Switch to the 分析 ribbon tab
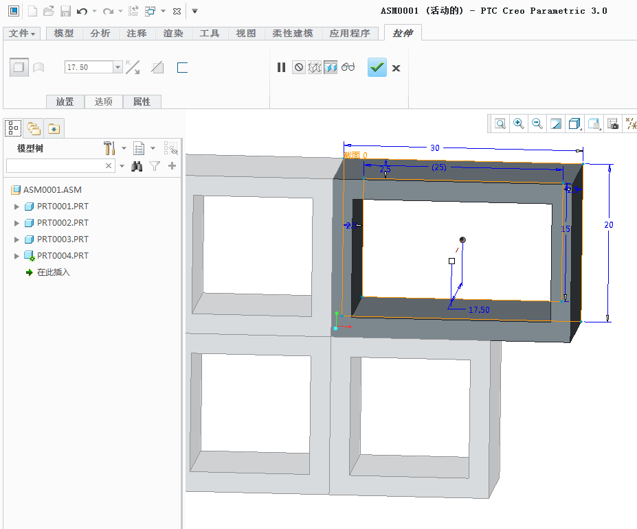This screenshot has height=529, width=637. tap(100, 33)
